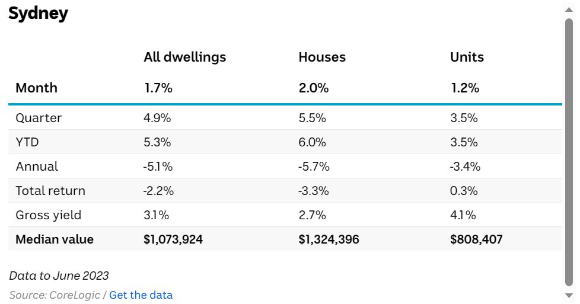Image resolution: width=580 pixels, height=304 pixels.
Task: Click the $808,407 units median value
Action: pyautogui.click(x=475, y=239)
